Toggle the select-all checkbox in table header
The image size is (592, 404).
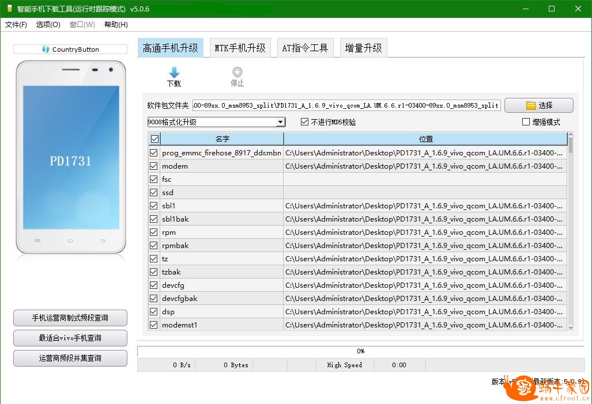pos(154,139)
